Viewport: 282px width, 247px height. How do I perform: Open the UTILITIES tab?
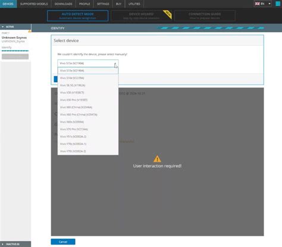pos(134,4)
